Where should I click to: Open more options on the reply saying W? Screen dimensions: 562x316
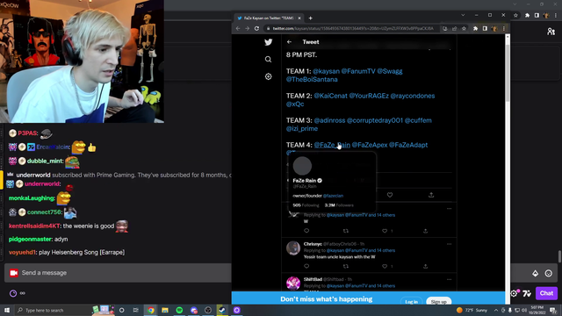click(449, 209)
